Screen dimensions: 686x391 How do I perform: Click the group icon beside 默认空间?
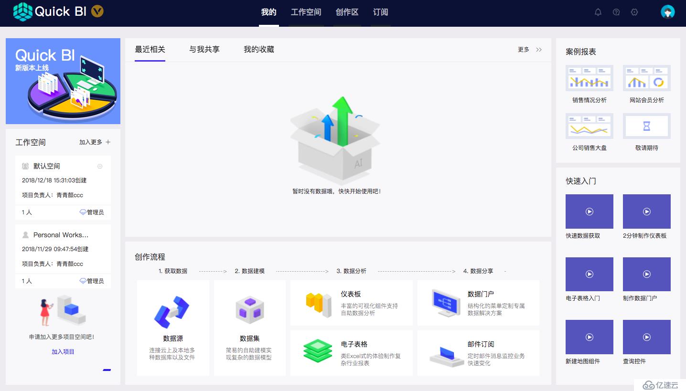25,166
